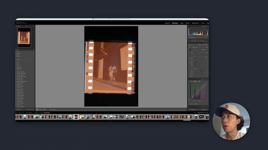Go back with filmstrip left arrow
This screenshot has width=268, height=150.
[22, 112]
